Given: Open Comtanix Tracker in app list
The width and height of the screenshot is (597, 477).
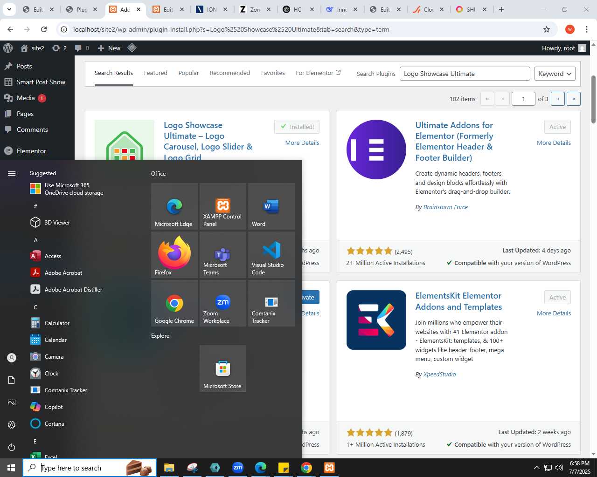Looking at the screenshot, I should pos(84,390).
